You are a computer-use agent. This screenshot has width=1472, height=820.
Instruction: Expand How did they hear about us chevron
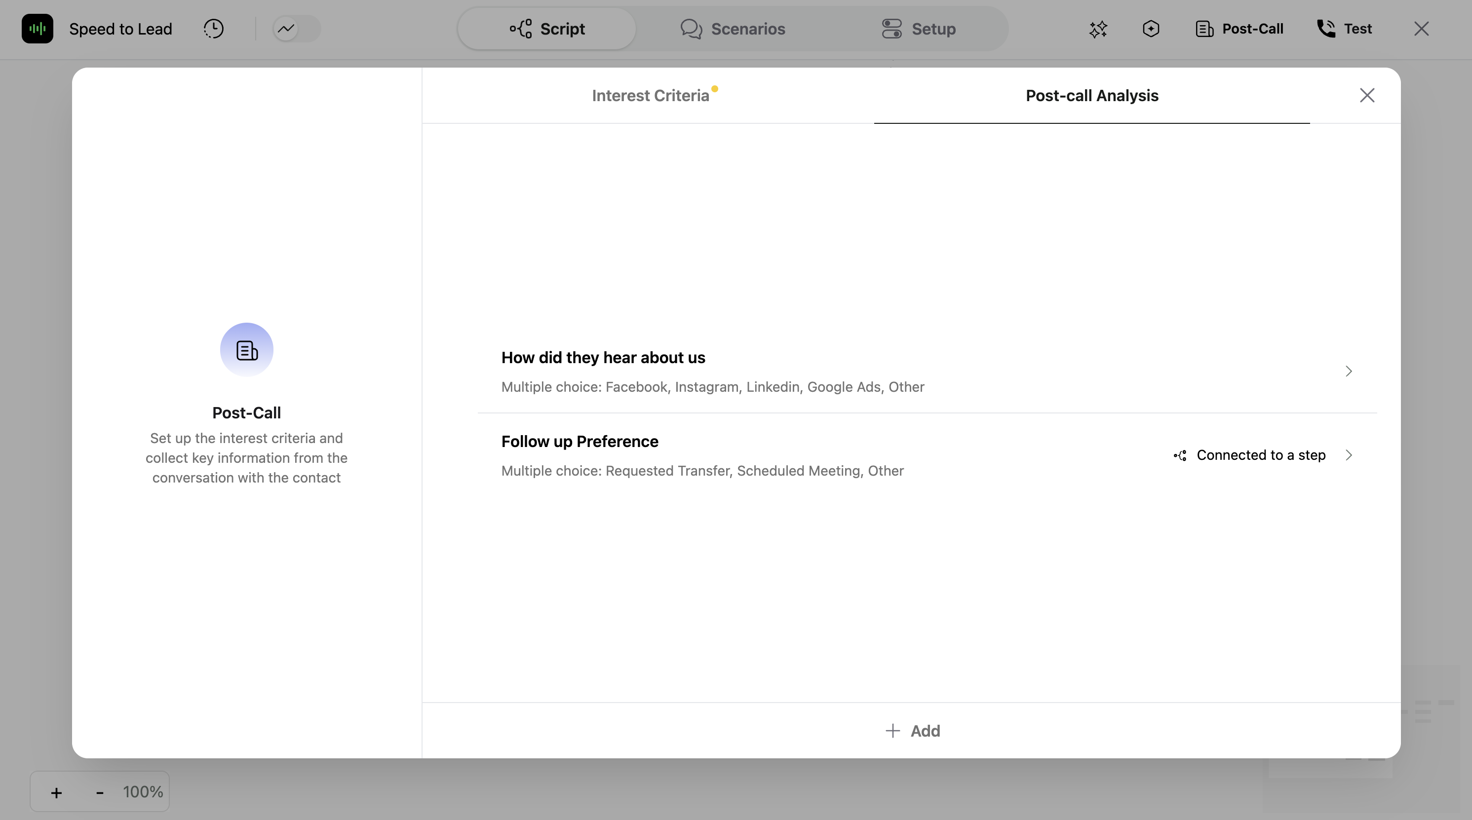click(1349, 371)
